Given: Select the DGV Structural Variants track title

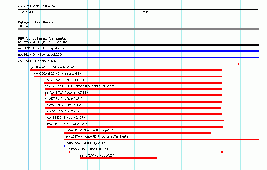Looking at the screenshot, I should (x=42, y=38).
